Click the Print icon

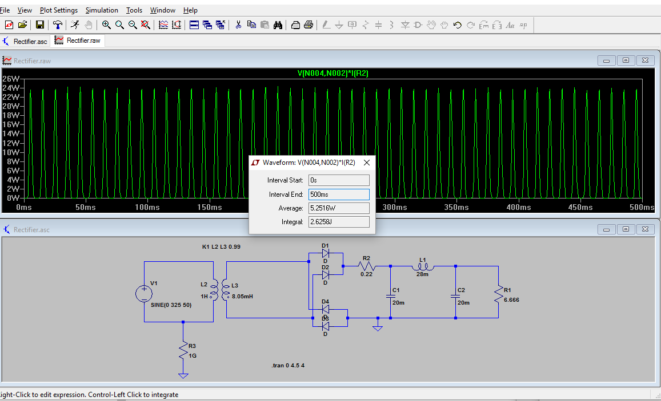tap(309, 25)
